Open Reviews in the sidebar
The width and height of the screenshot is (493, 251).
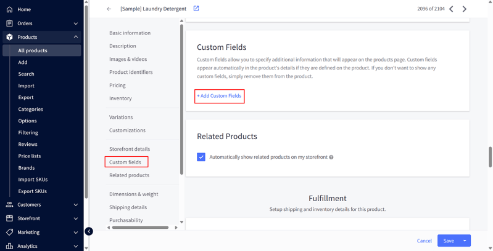[x=28, y=144]
